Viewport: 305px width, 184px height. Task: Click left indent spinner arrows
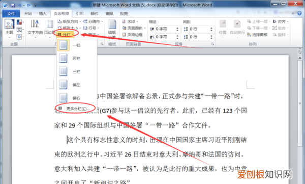[177, 29]
